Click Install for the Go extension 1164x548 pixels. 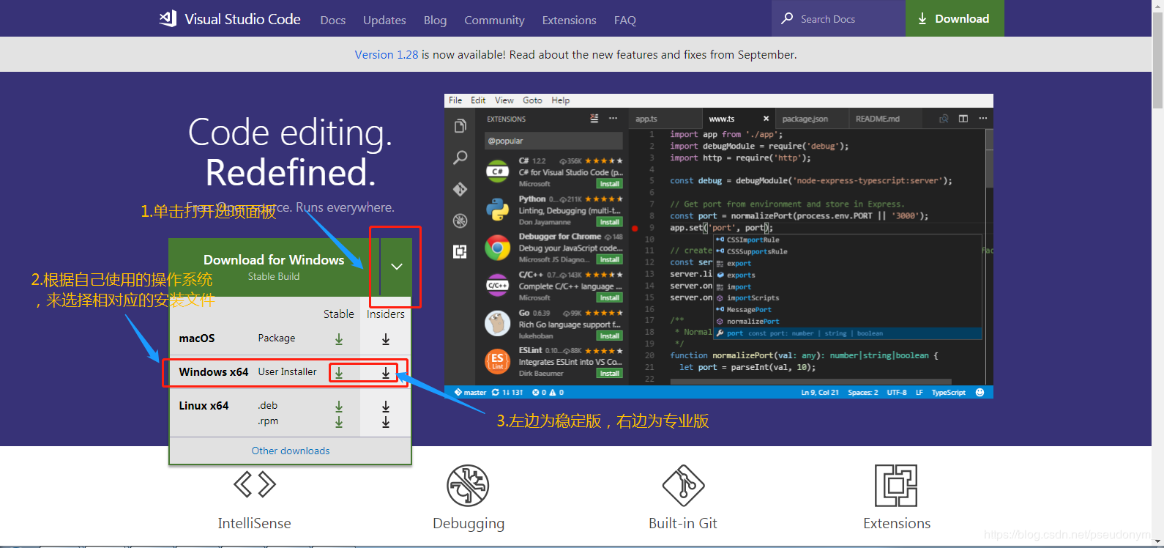pos(609,336)
